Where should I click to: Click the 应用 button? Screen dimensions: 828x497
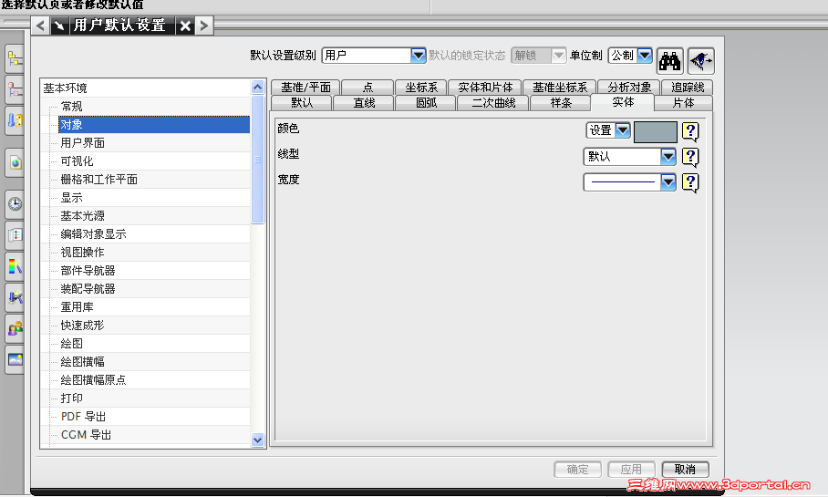[632, 470]
